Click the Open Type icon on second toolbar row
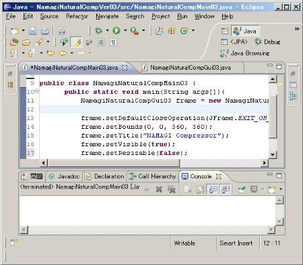This screenshot has width=303, height=265. tap(14, 42)
